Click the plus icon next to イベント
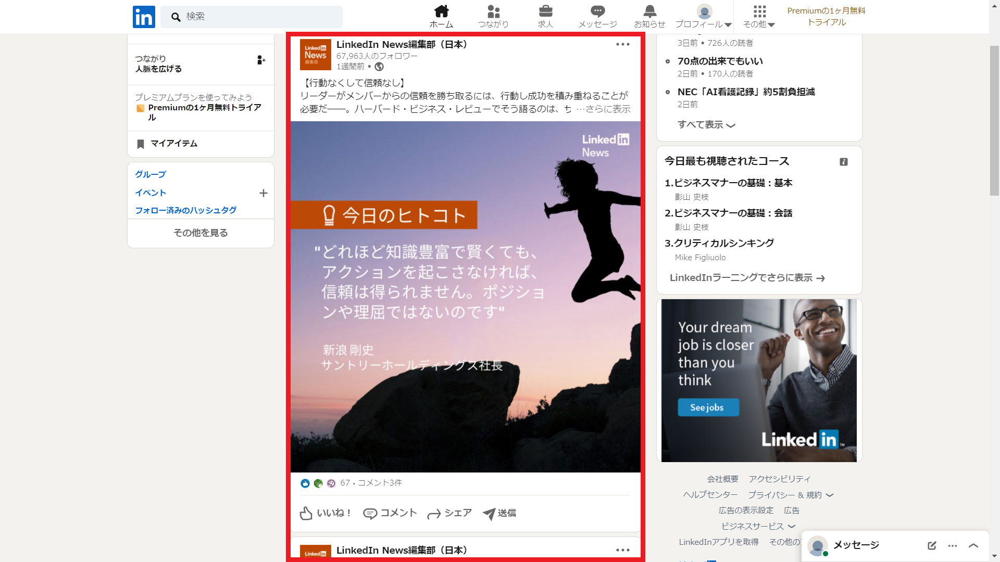1000x562 pixels. pos(264,193)
